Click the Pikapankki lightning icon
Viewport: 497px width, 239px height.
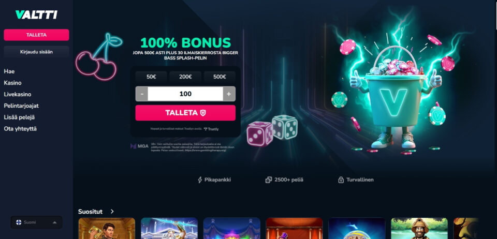pos(200,180)
